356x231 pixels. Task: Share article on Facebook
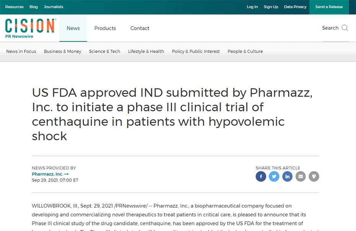pos(261,176)
